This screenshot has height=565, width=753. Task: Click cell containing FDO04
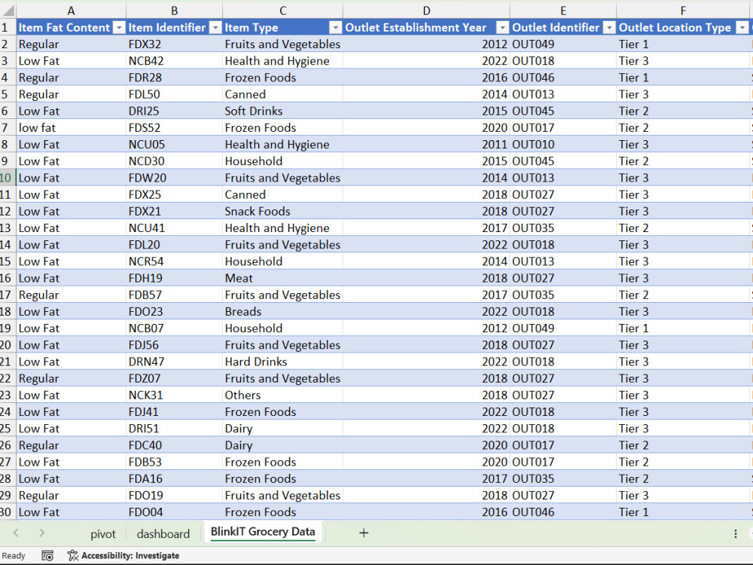point(175,512)
